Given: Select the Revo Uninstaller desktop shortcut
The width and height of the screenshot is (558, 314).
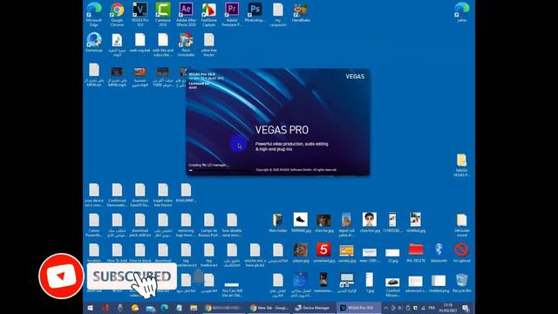Looking at the screenshot, I should 186,44.
